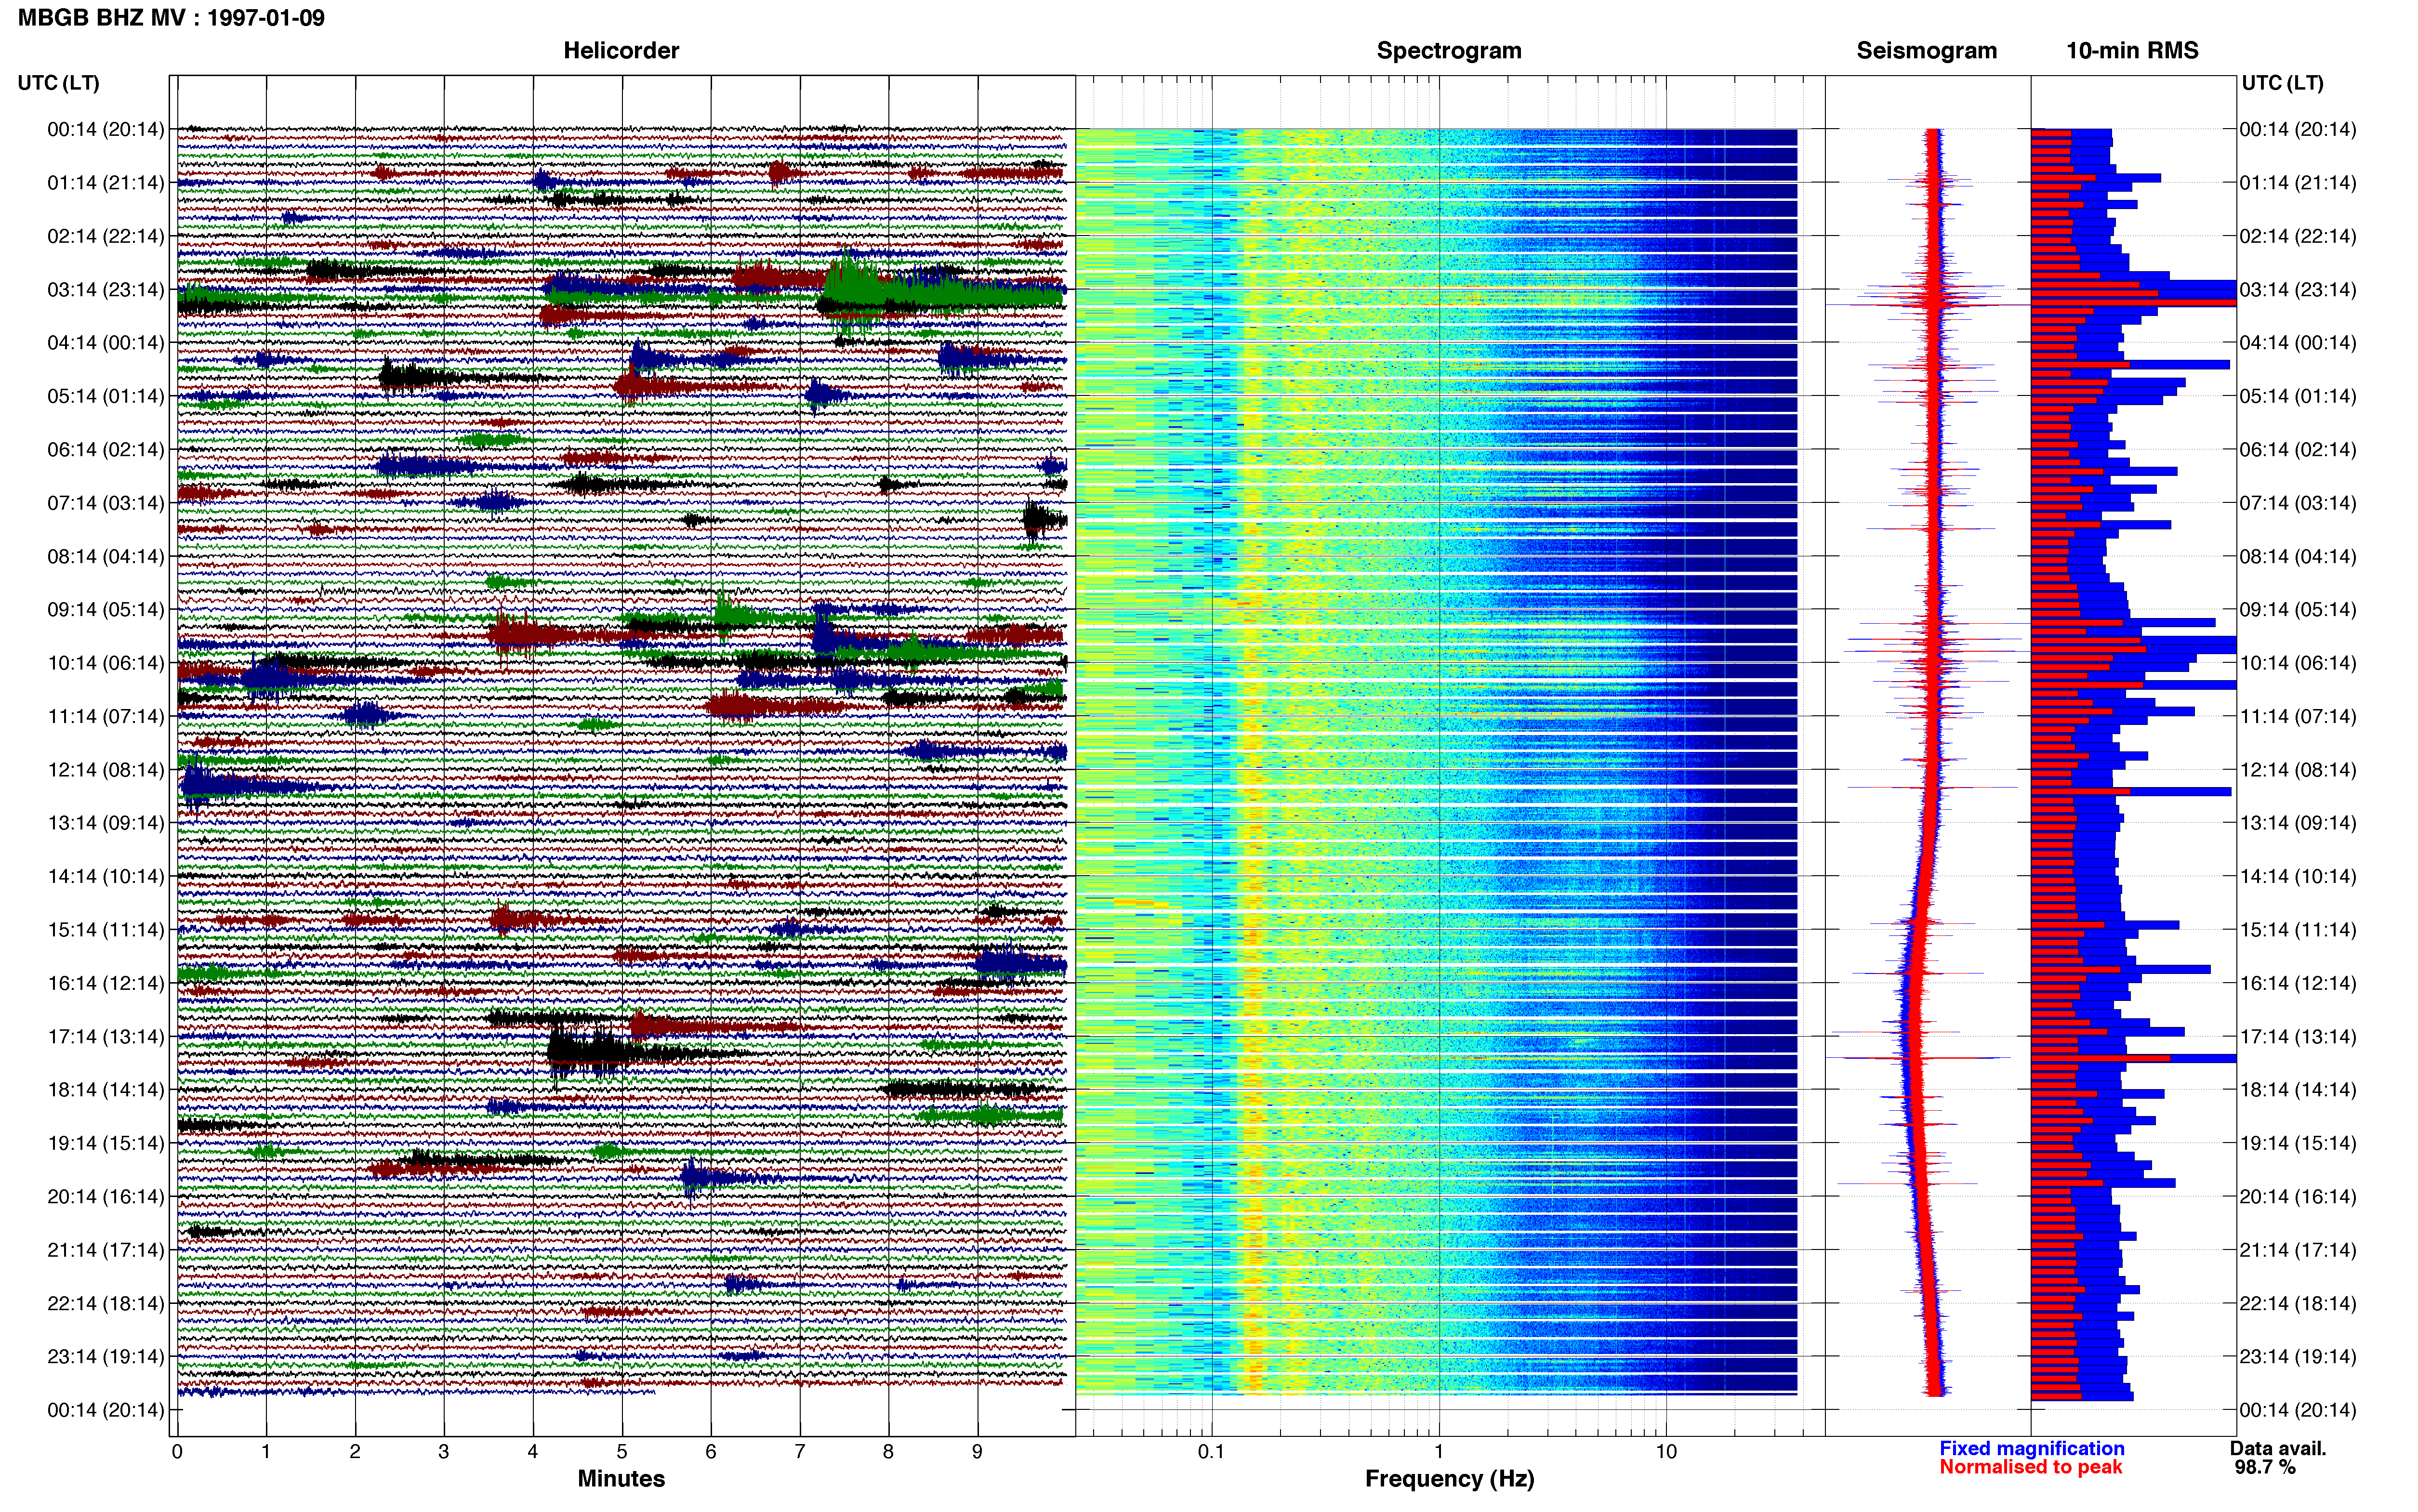Screen dimensions: 2418x1512
Task: Click 21:14 (17:14) on the RMS time axis
Action: pos(2298,1250)
